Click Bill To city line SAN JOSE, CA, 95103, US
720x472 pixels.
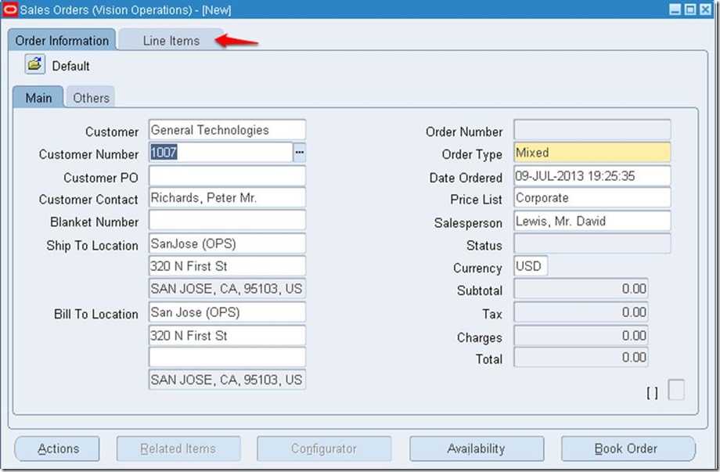click(x=227, y=380)
